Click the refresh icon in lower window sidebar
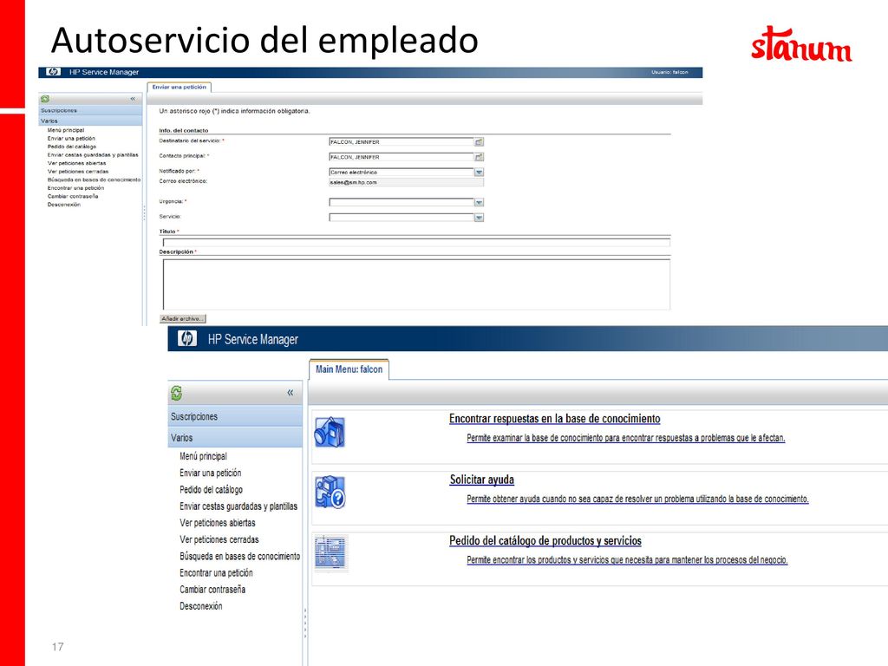The width and height of the screenshot is (888, 666). point(177,393)
